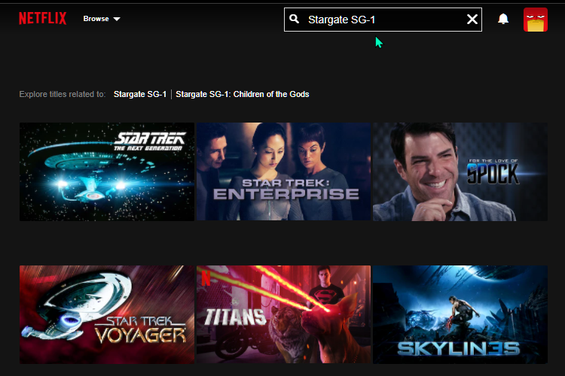Open Star Trek: Enterprise thumbnail
565x376 pixels.
click(283, 171)
